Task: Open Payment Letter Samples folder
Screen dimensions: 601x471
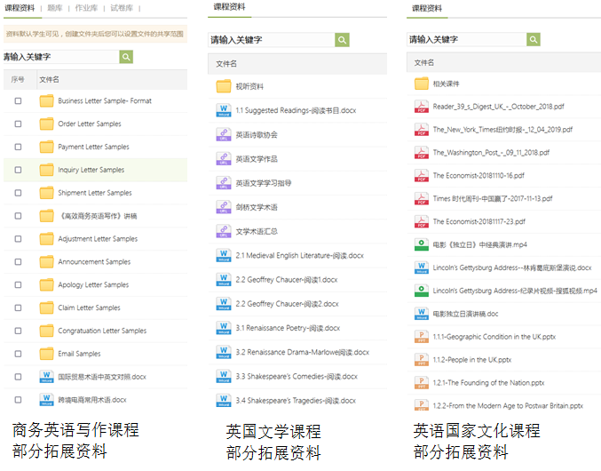Action: pyautogui.click(x=93, y=148)
